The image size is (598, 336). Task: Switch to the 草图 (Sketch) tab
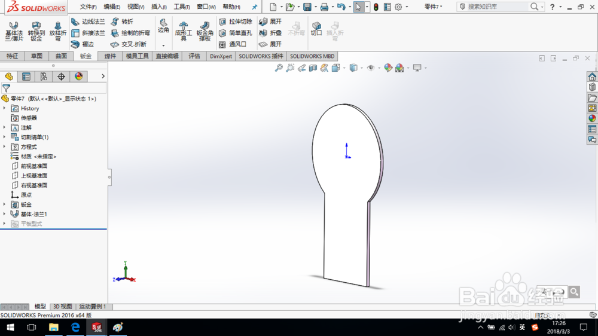[x=36, y=56]
